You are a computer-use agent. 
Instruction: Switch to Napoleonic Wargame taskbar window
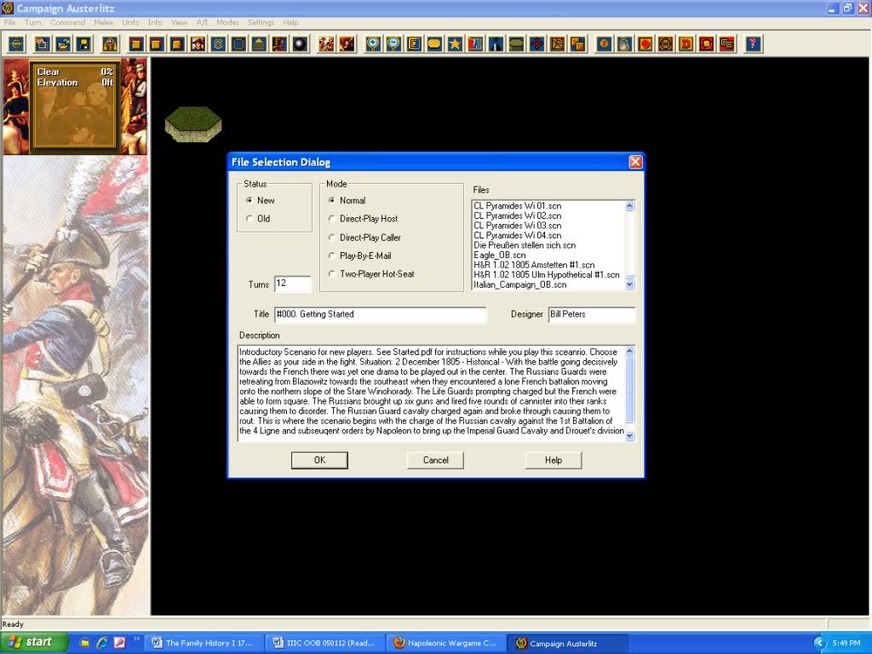446,643
